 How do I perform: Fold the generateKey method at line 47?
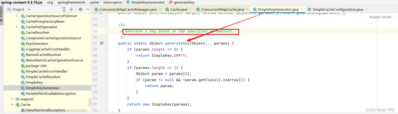point(108,43)
